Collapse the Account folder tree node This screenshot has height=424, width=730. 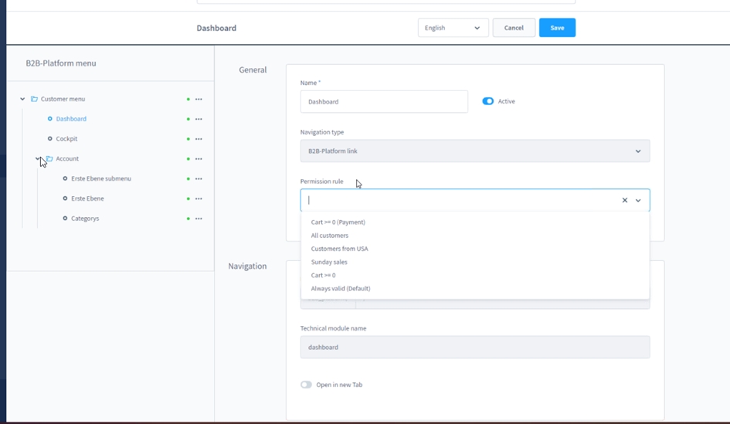pos(38,159)
